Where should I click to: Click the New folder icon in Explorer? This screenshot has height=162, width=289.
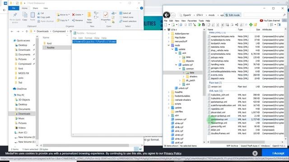(89, 15)
